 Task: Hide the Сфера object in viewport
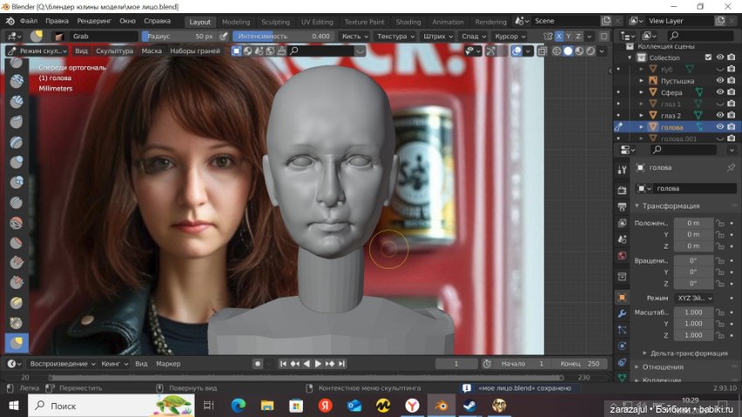[720, 92]
